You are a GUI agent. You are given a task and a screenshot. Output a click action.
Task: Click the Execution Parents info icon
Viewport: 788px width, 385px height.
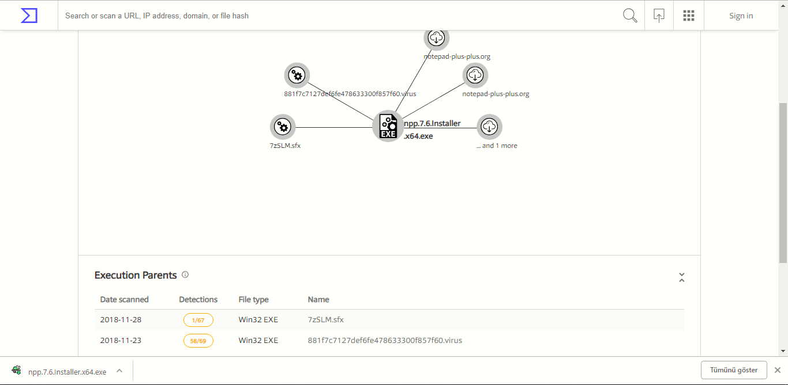pyautogui.click(x=185, y=275)
